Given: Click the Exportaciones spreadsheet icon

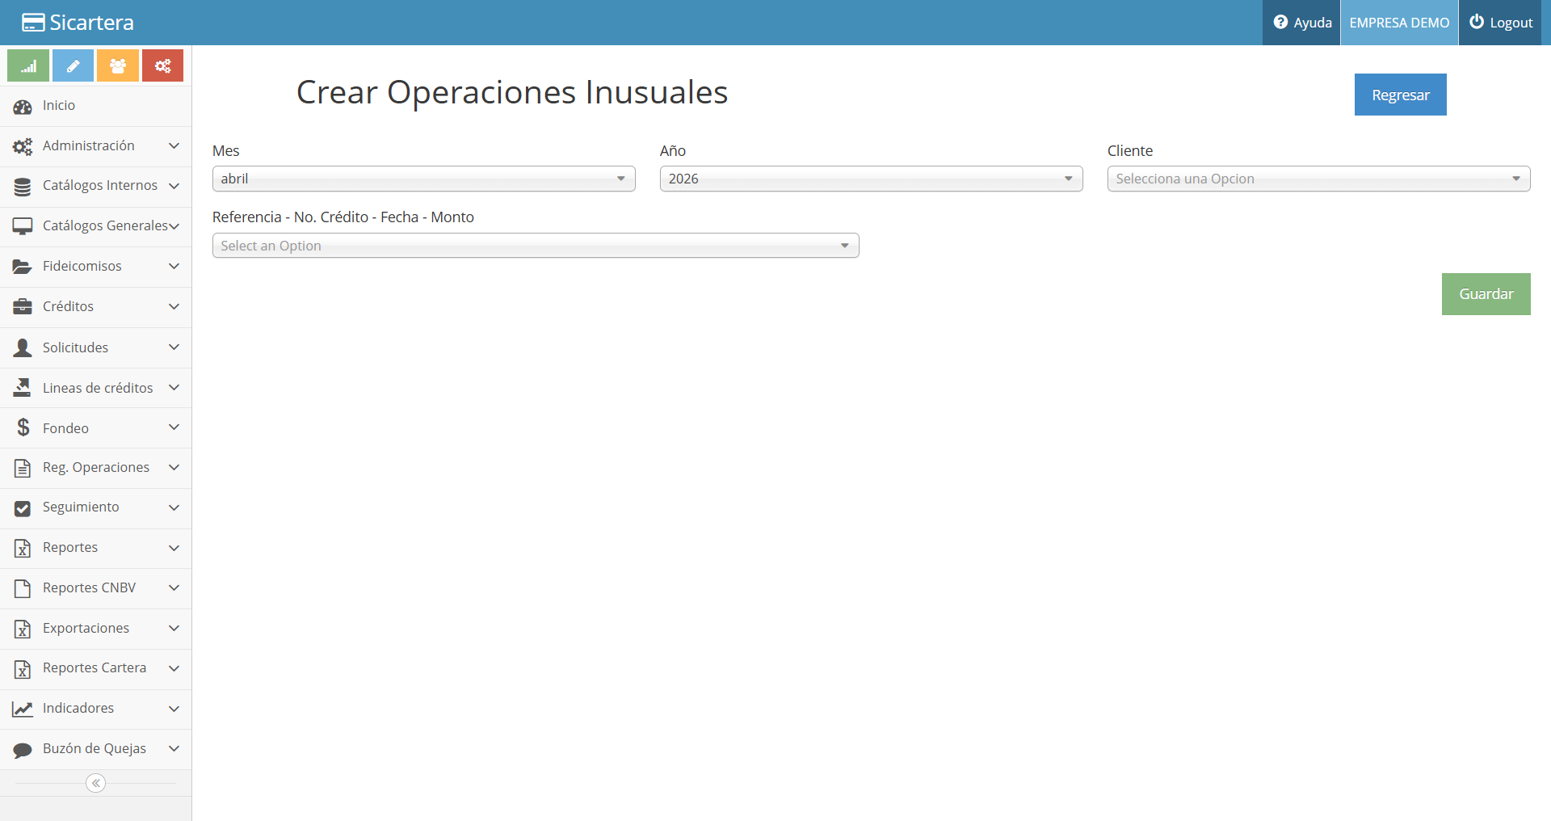Looking at the screenshot, I should pyautogui.click(x=23, y=629).
